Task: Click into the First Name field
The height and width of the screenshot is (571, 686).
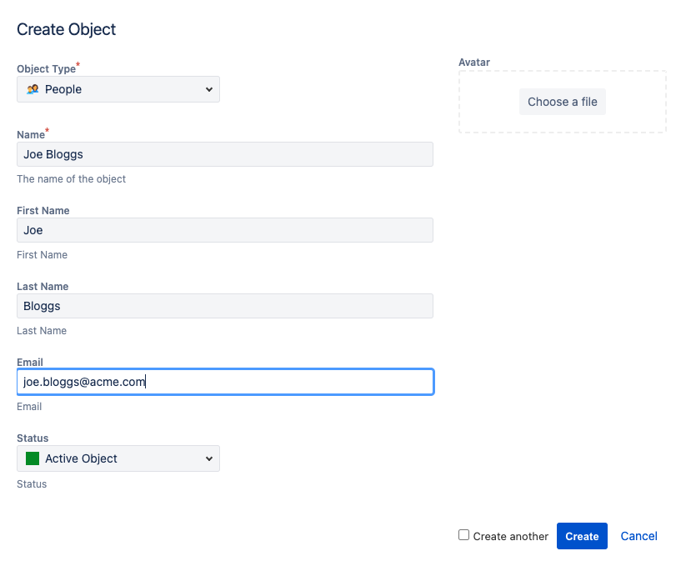Action: [x=225, y=230]
